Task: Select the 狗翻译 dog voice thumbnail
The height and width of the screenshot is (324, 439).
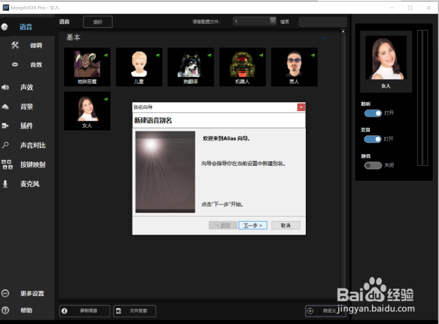Action: (x=191, y=67)
